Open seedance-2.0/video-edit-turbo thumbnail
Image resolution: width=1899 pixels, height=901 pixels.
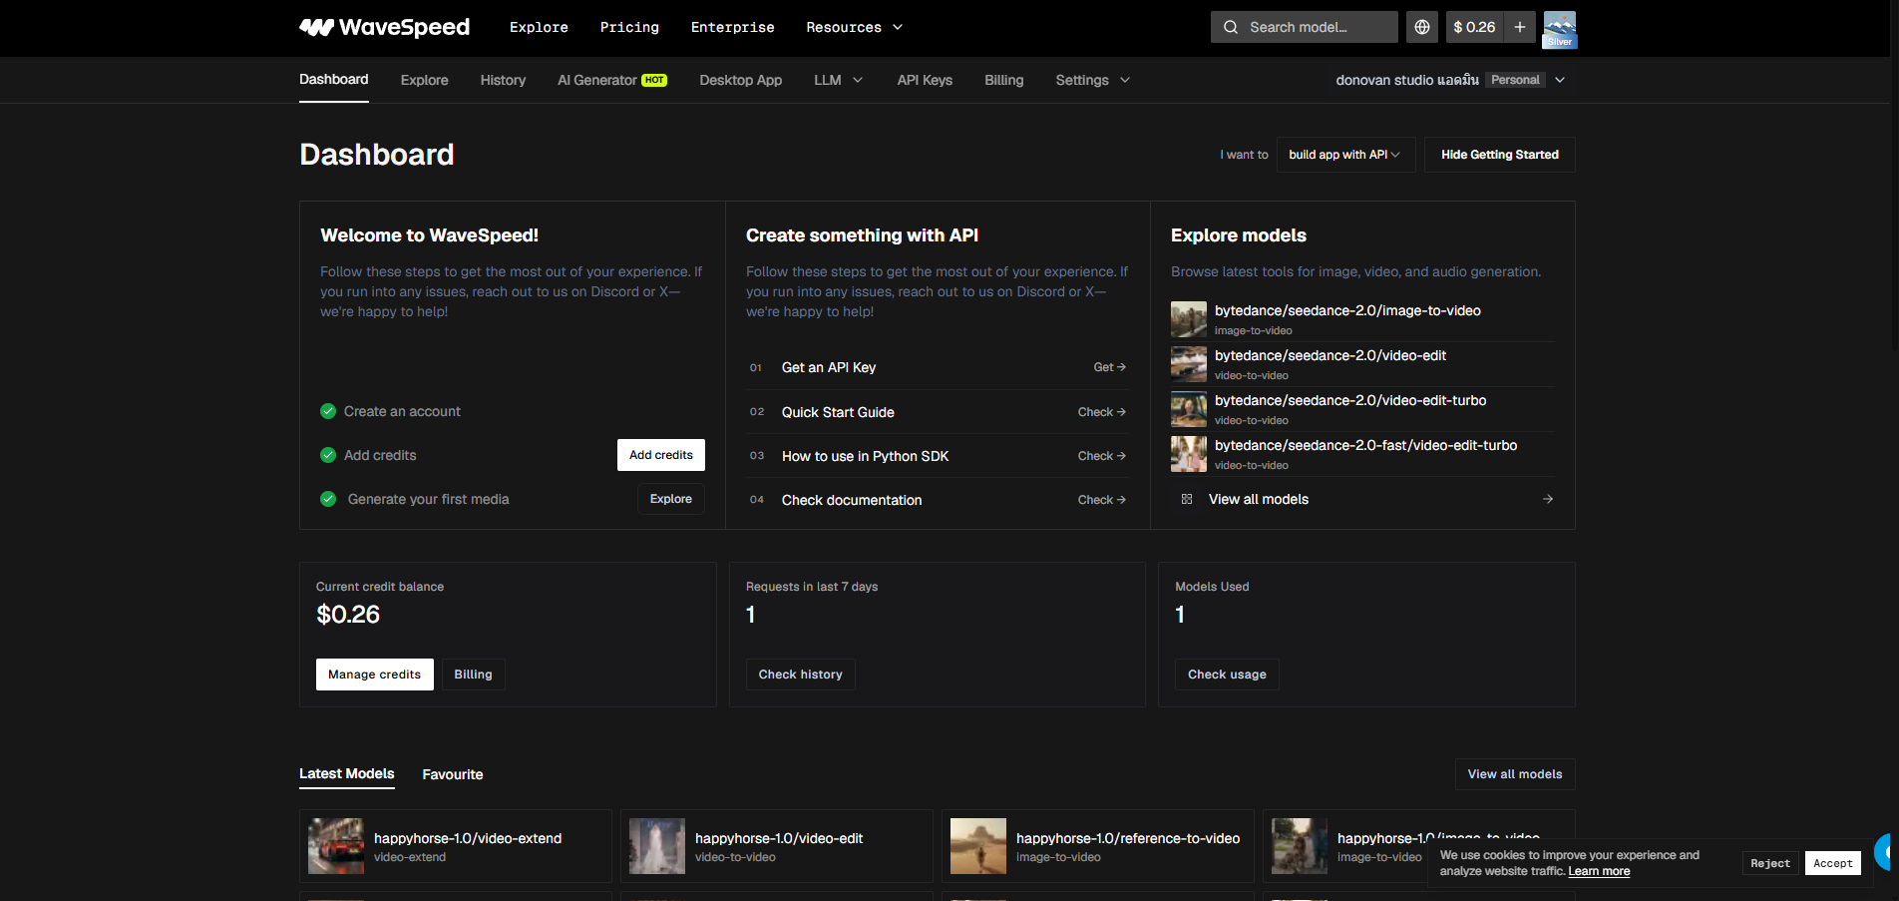[x=1189, y=409]
